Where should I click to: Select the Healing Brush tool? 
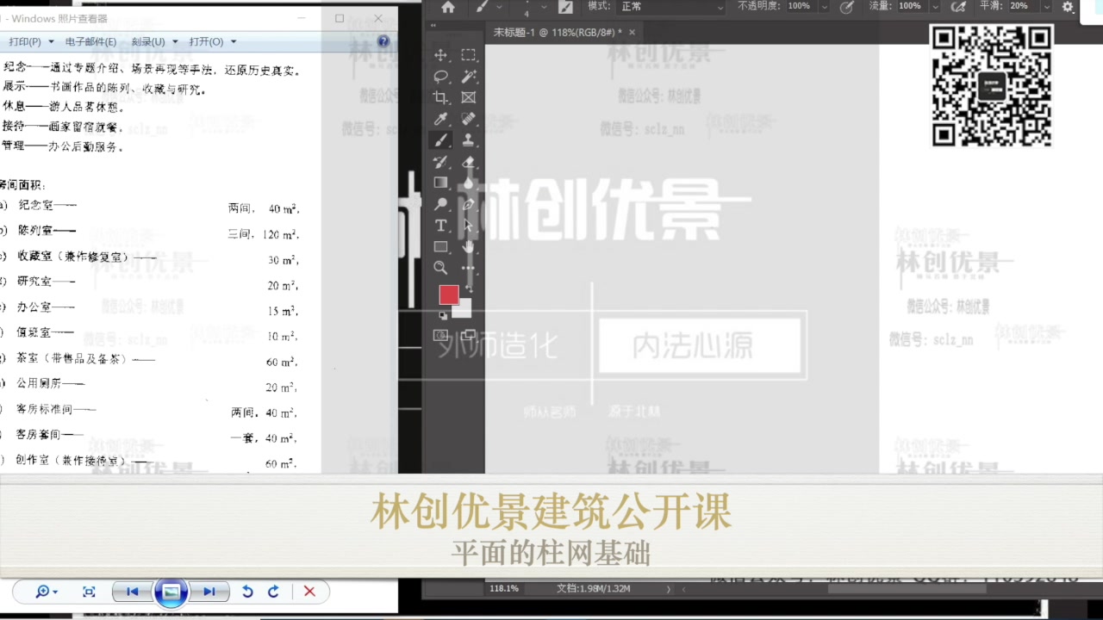pyautogui.click(x=468, y=119)
